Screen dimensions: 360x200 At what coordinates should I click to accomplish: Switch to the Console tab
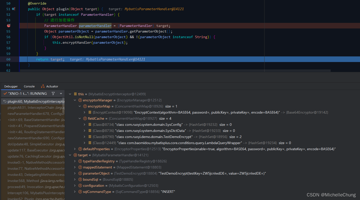(x=29, y=86)
